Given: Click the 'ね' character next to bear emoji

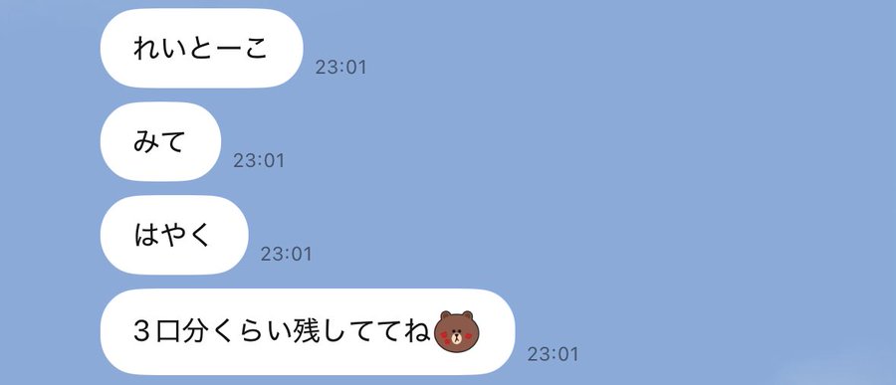Looking at the screenshot, I should coord(418,332).
